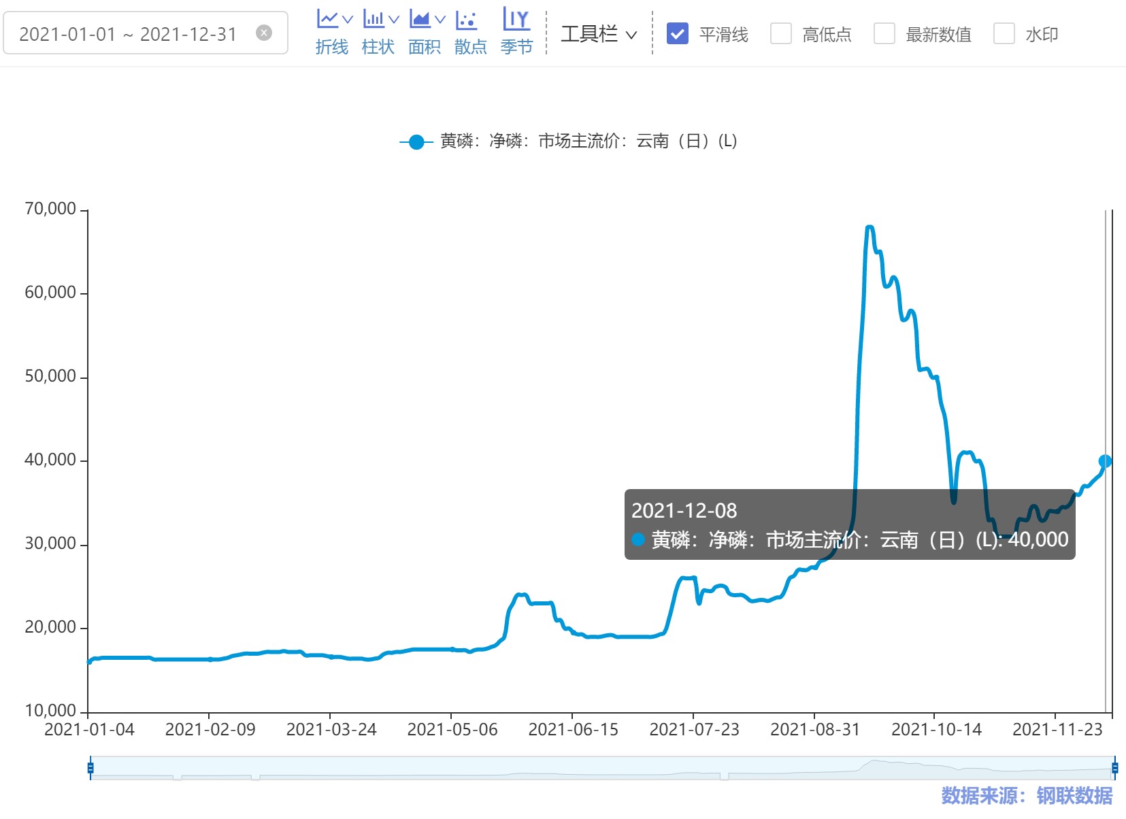Screen dimensions: 1126x819
Task: Click the 季节 label text
Action: click(517, 47)
